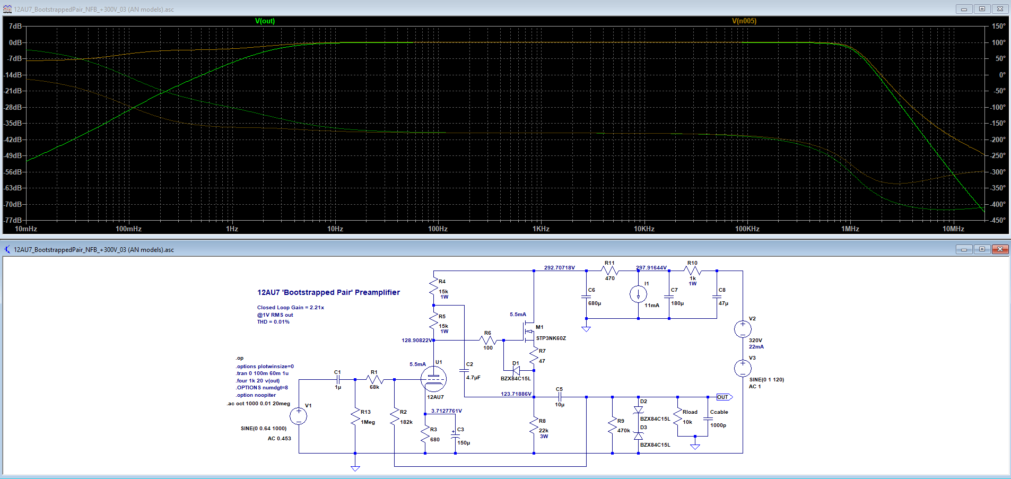
Task: Click the 1KHz frequency axis label
Action: [x=541, y=229]
